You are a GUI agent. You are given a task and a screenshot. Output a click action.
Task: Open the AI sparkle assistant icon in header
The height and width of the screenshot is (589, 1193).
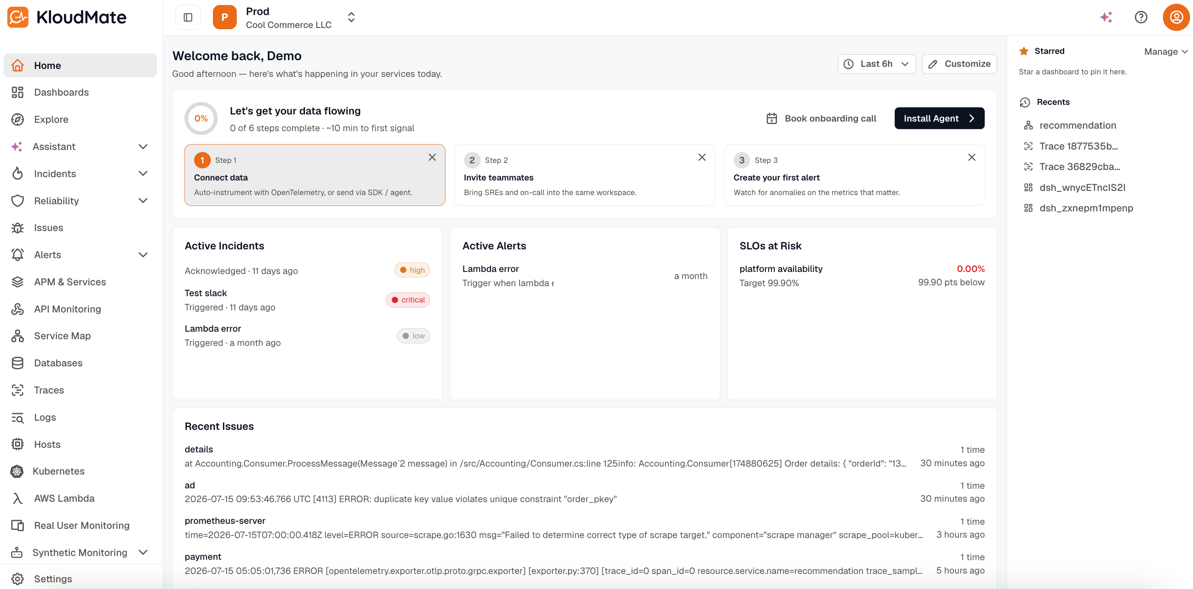[1106, 17]
